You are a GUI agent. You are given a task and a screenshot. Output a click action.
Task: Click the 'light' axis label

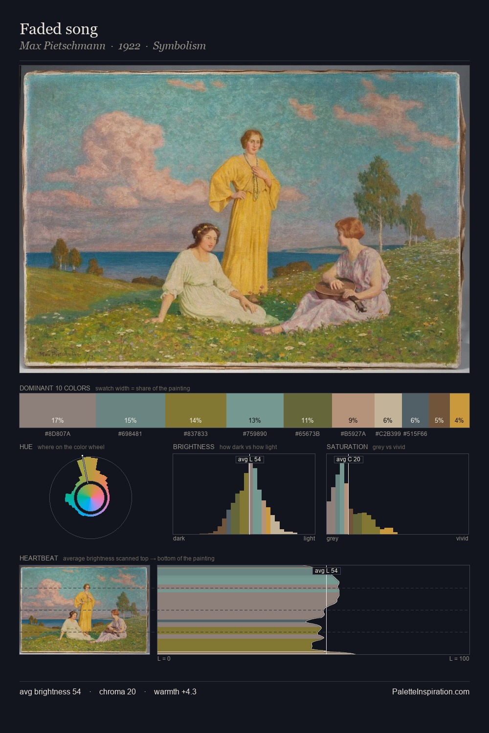pos(310,539)
